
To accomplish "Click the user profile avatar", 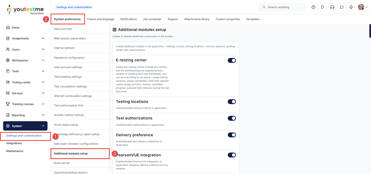I will pos(361,7).
